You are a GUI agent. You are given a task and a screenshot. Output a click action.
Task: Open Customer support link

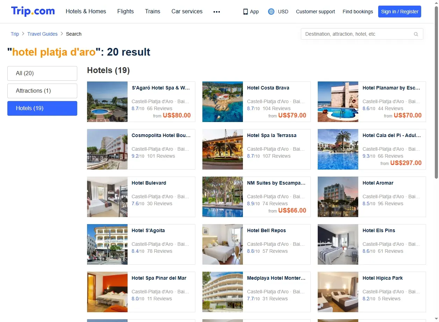315,12
